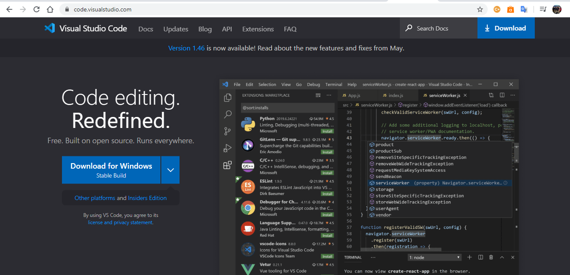Open the Version 1.46 link
570x275 pixels.
point(186,48)
